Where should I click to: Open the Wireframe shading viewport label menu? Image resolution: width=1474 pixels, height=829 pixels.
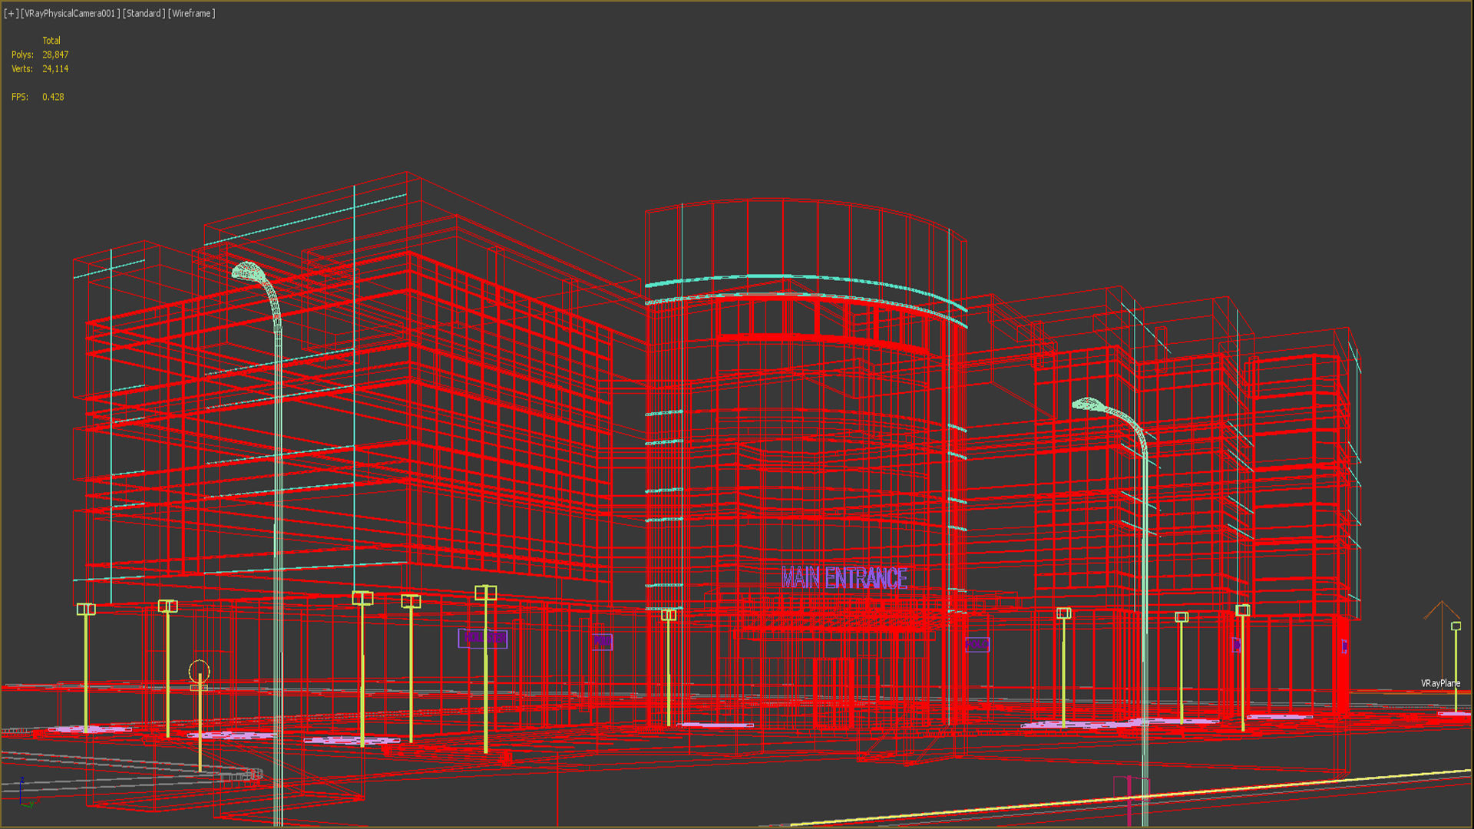(192, 13)
